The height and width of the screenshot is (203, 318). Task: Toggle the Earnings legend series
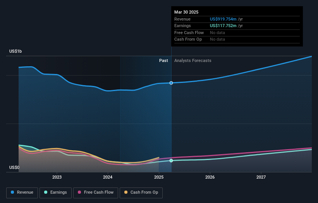tap(55, 193)
